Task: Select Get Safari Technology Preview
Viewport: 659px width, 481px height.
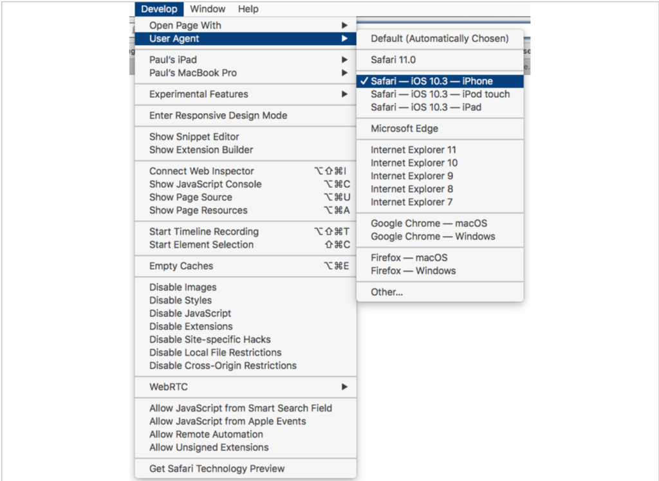Action: [x=245, y=469]
